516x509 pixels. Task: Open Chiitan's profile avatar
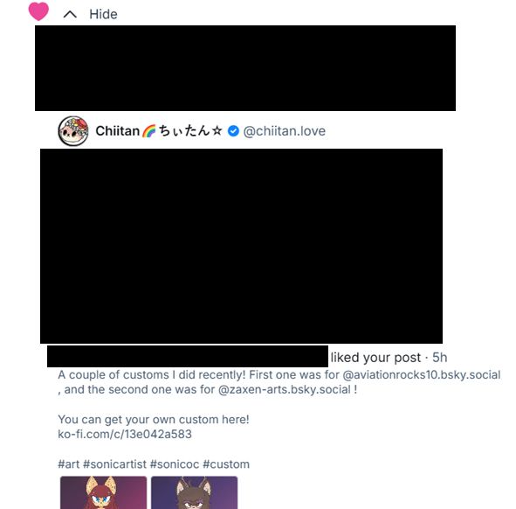coord(73,131)
